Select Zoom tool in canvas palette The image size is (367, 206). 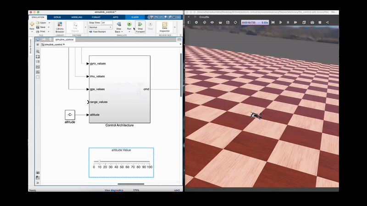coord(38,51)
